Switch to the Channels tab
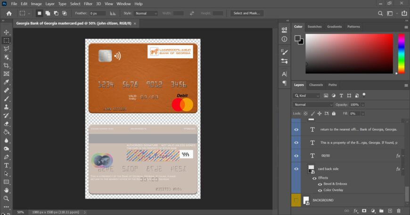 point(316,85)
